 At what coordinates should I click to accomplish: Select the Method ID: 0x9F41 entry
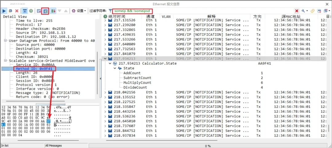click(x=34, y=69)
